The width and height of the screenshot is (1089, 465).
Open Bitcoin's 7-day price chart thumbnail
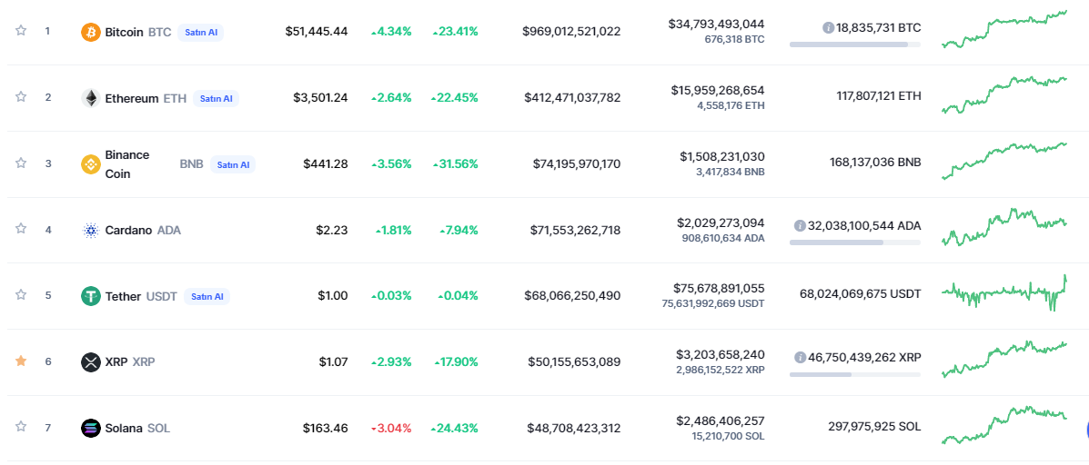click(1004, 29)
